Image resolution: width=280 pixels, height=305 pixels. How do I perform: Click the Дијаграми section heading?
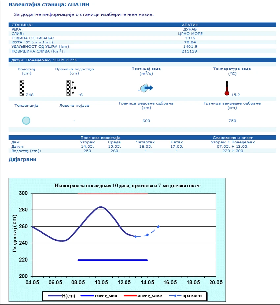pyautogui.click(x=22, y=159)
